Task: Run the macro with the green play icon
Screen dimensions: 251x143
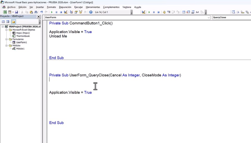Action: (x=52, y=12)
